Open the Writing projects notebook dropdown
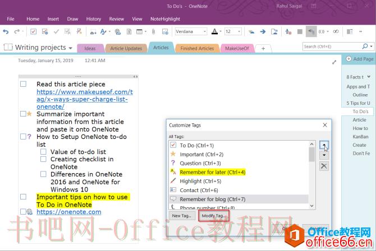 tap(71, 48)
